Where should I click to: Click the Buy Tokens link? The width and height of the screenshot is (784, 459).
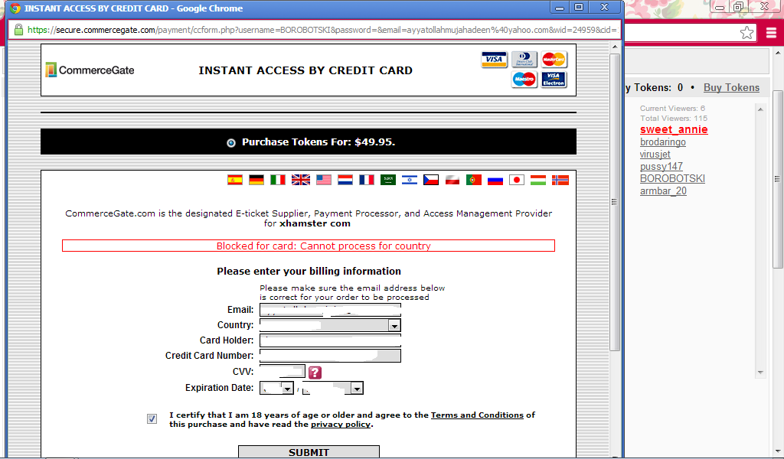[x=731, y=88]
